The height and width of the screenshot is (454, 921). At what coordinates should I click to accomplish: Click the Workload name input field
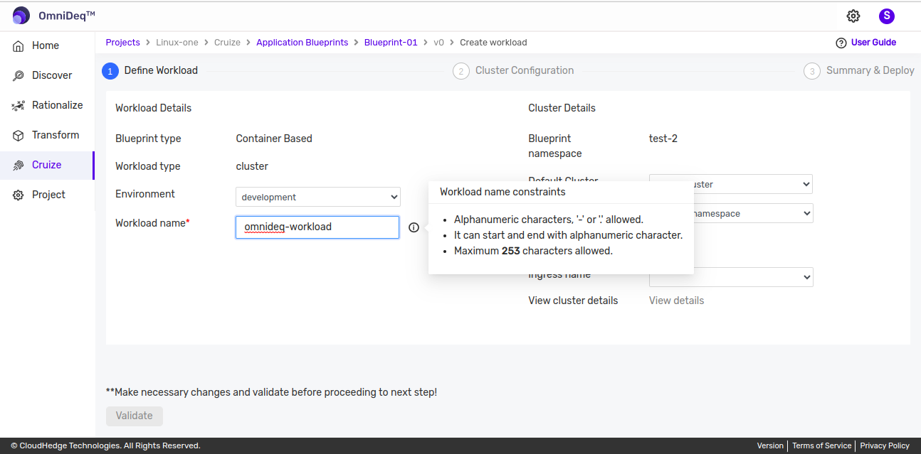[x=317, y=227]
